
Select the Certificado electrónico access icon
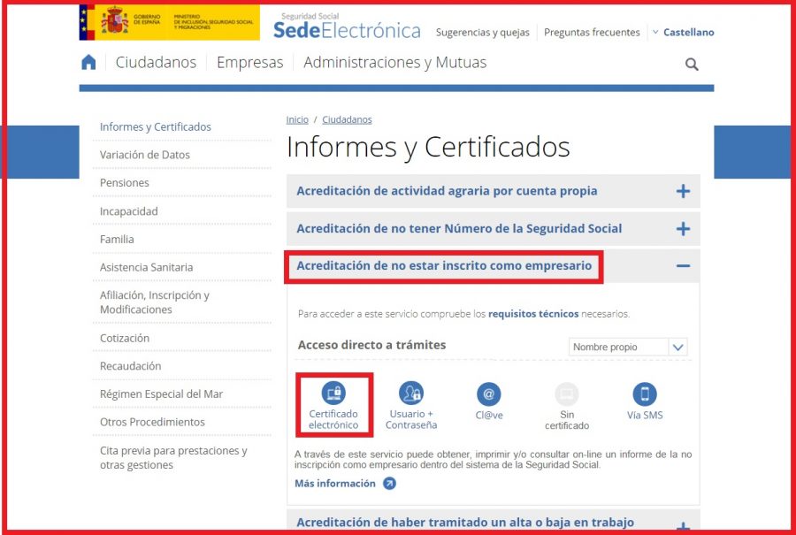coord(333,392)
